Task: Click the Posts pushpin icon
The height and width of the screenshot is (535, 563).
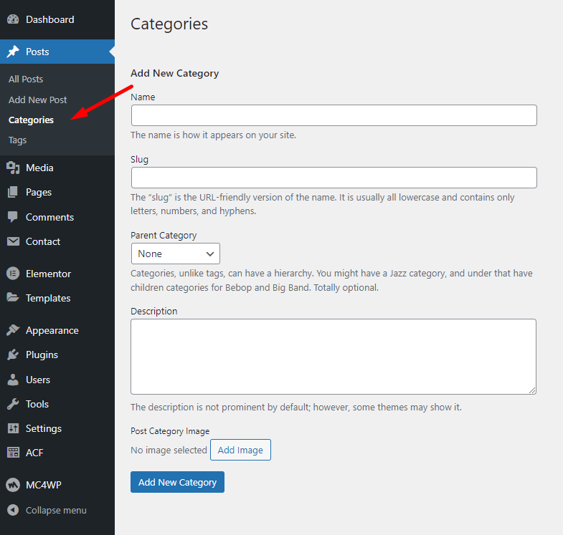Action: click(13, 52)
